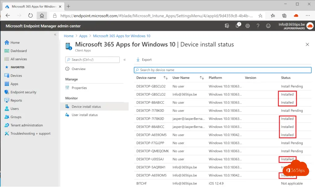Select DESKTOP-88ABICC row with No user
This screenshot has width=315, height=187.
[223, 102]
